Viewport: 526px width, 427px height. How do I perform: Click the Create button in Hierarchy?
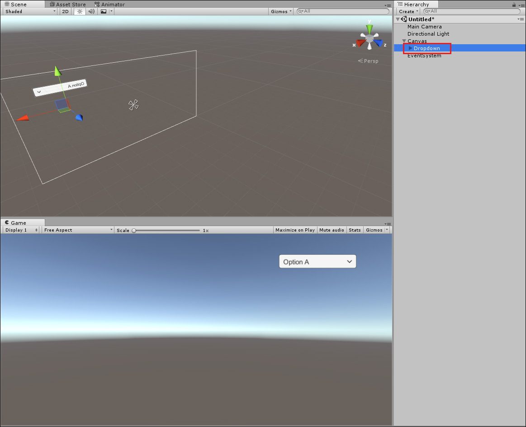tap(408, 11)
